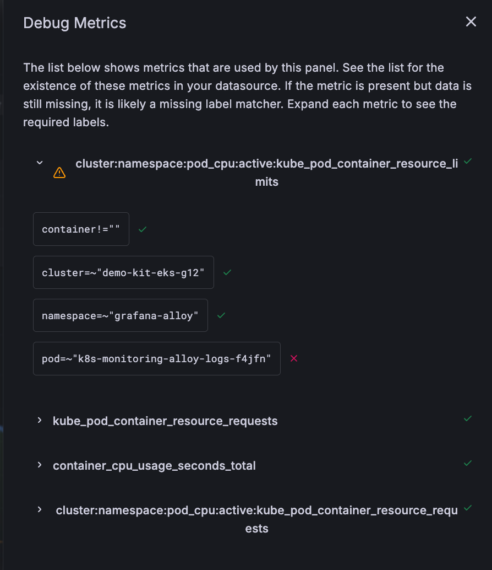Click the checkmark beside kube_pod_container_resource_requests
Image resolution: width=492 pixels, height=570 pixels.
[x=468, y=418]
